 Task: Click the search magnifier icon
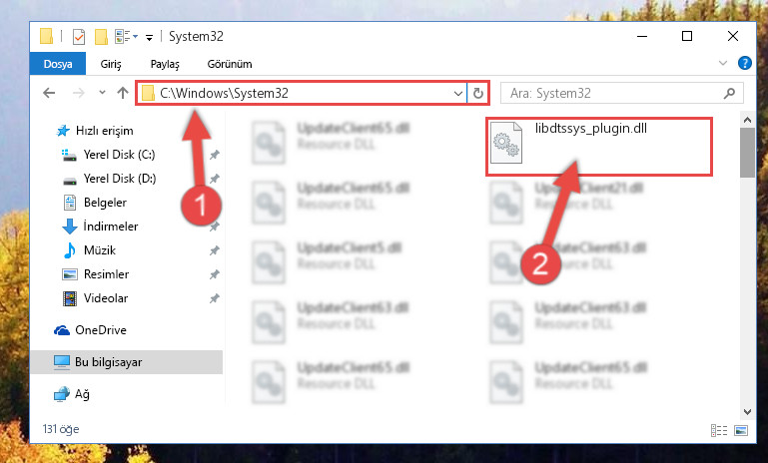tap(729, 93)
